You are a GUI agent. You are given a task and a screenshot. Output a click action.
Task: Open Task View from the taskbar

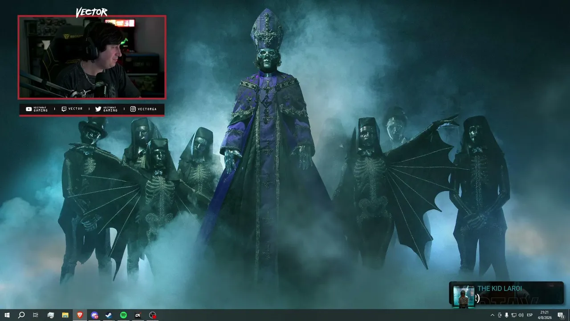36,315
